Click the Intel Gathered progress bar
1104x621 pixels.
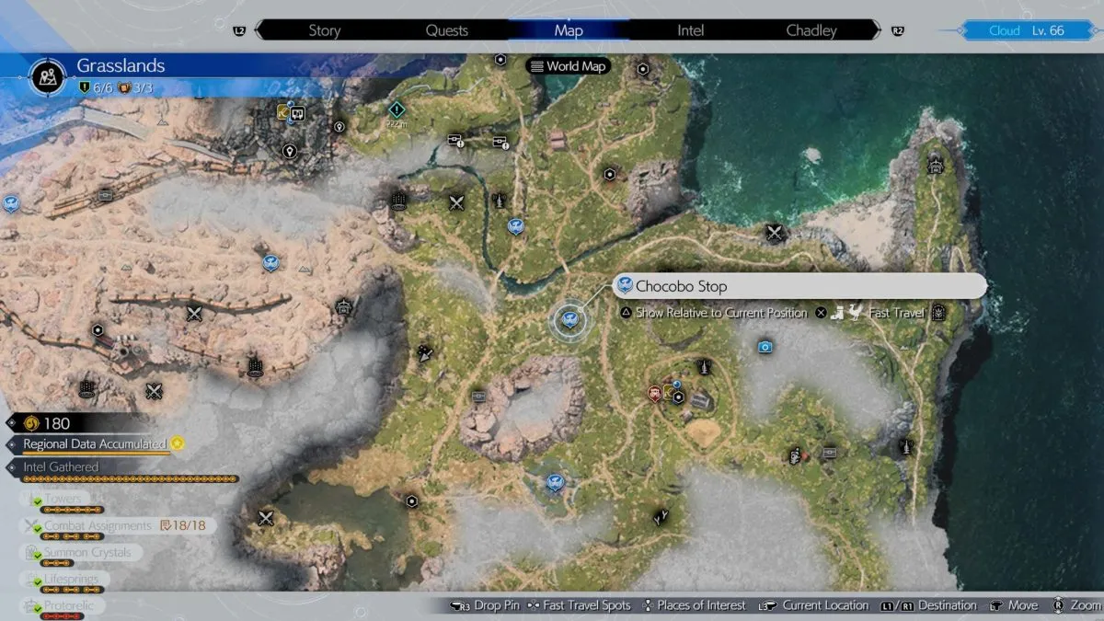pyautogui.click(x=130, y=478)
